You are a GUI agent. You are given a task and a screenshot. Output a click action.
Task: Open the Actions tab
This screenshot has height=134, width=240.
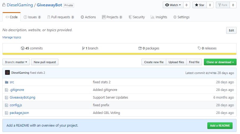pyautogui.click(x=88, y=17)
